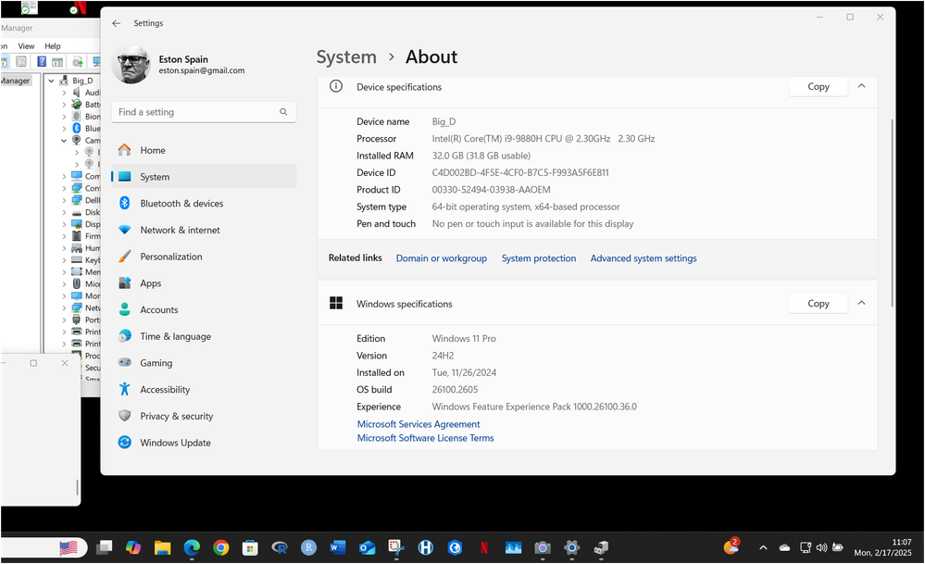Launch Netflix from the taskbar

coord(483,548)
